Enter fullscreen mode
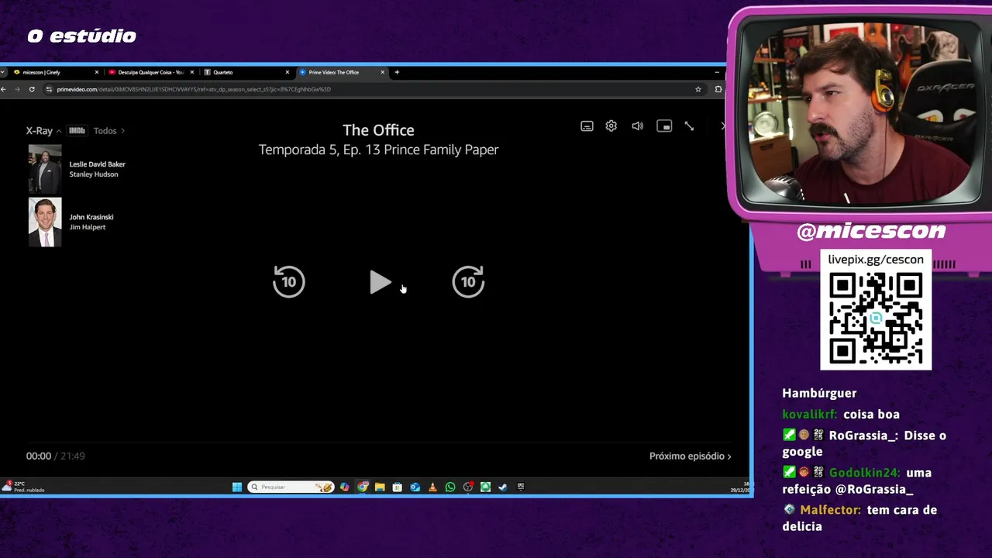 [x=689, y=126]
